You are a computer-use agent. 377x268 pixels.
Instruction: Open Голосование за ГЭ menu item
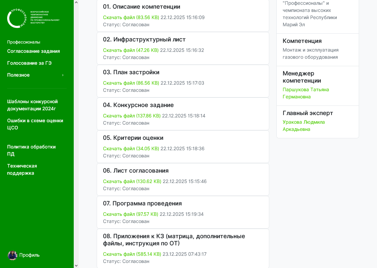pos(29,63)
